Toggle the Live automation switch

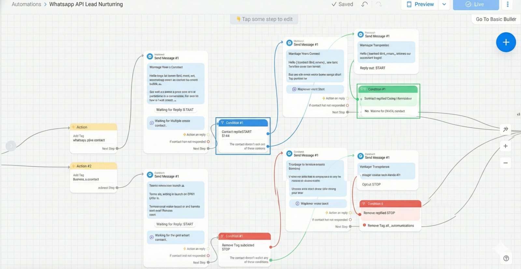pyautogui.click(x=475, y=4)
